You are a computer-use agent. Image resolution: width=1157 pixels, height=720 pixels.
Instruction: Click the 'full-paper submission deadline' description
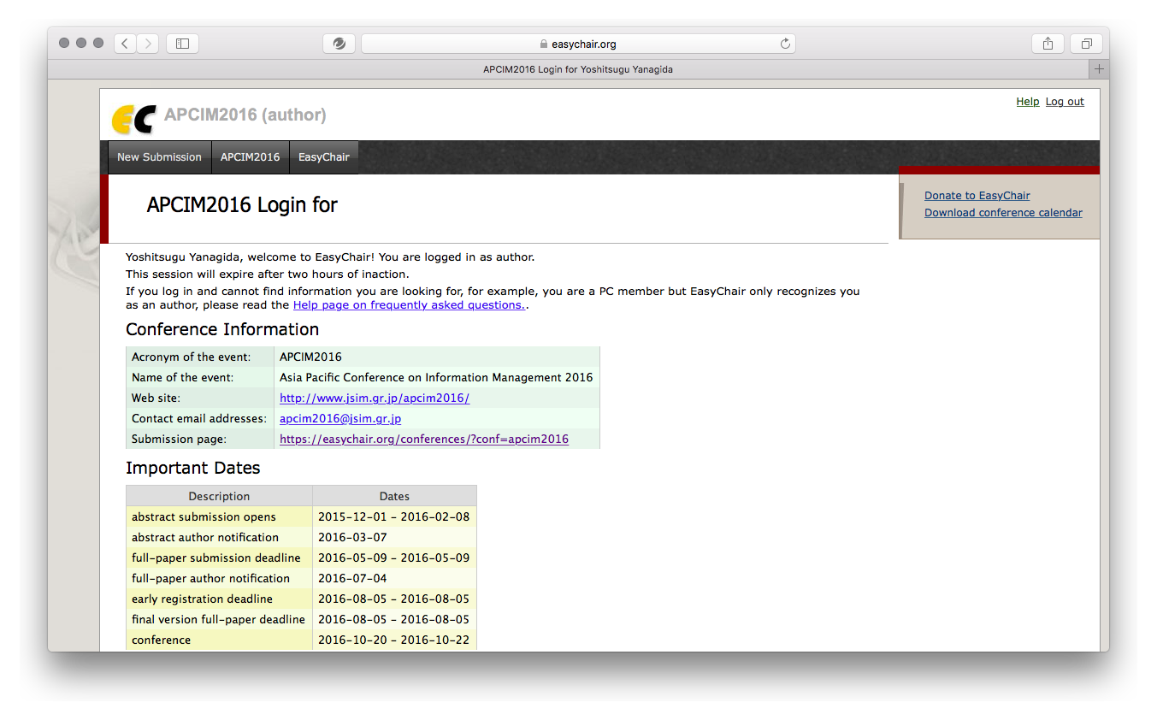pyautogui.click(x=216, y=558)
